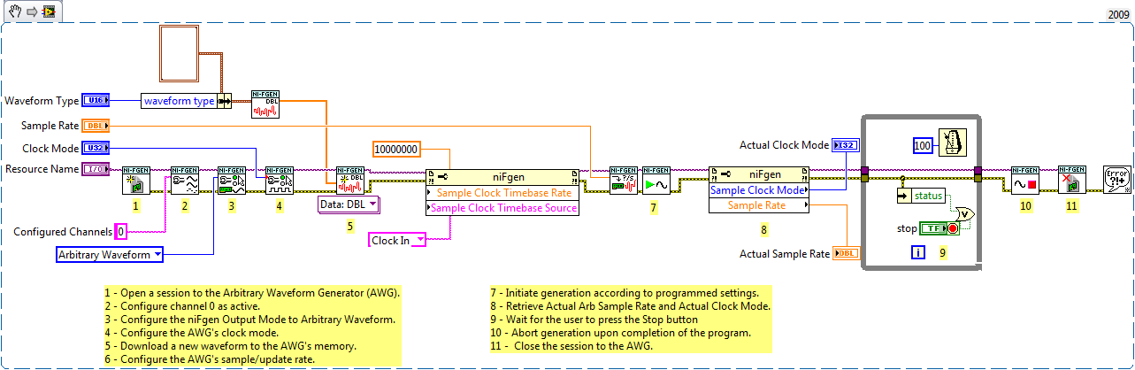Click the Resource Name I/O terminal
The image size is (1135, 370).
click(x=95, y=168)
